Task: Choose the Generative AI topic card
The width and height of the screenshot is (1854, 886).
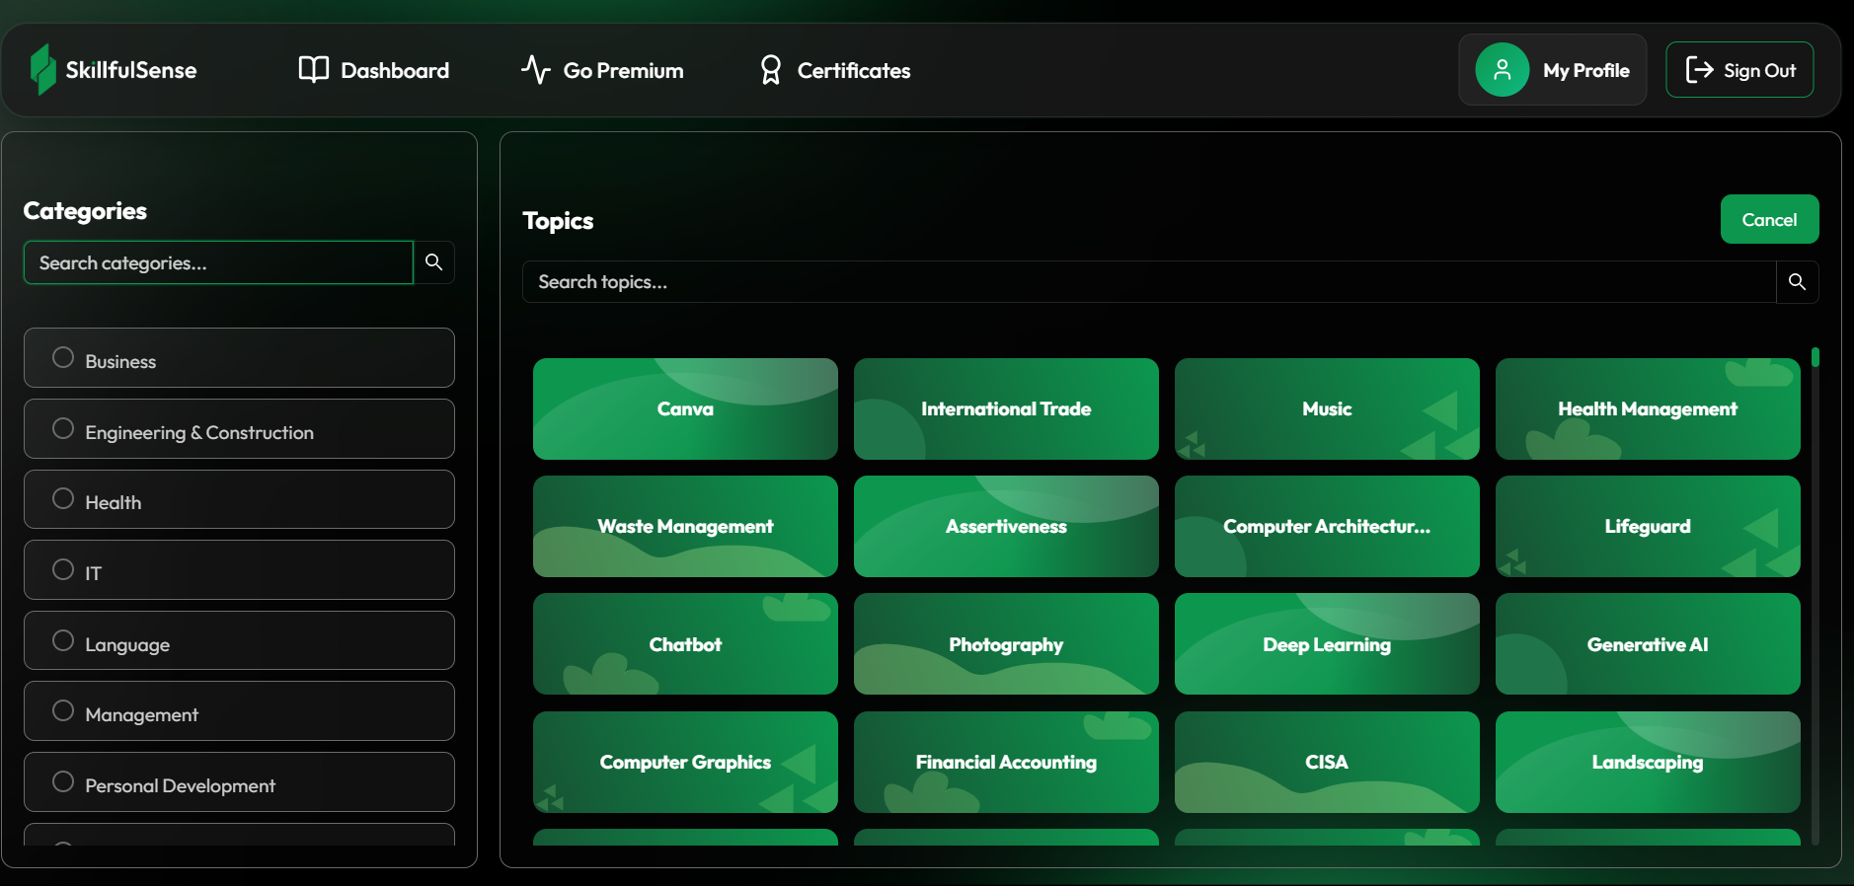Action: click(x=1648, y=643)
